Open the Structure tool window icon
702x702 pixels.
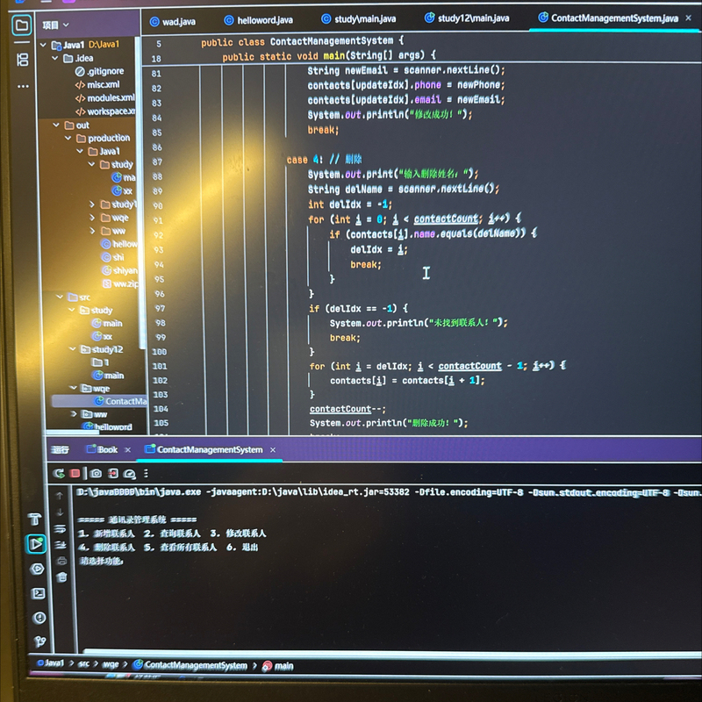pos(23,60)
